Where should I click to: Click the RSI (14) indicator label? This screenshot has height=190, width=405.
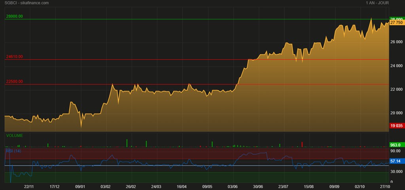(x=13, y=151)
